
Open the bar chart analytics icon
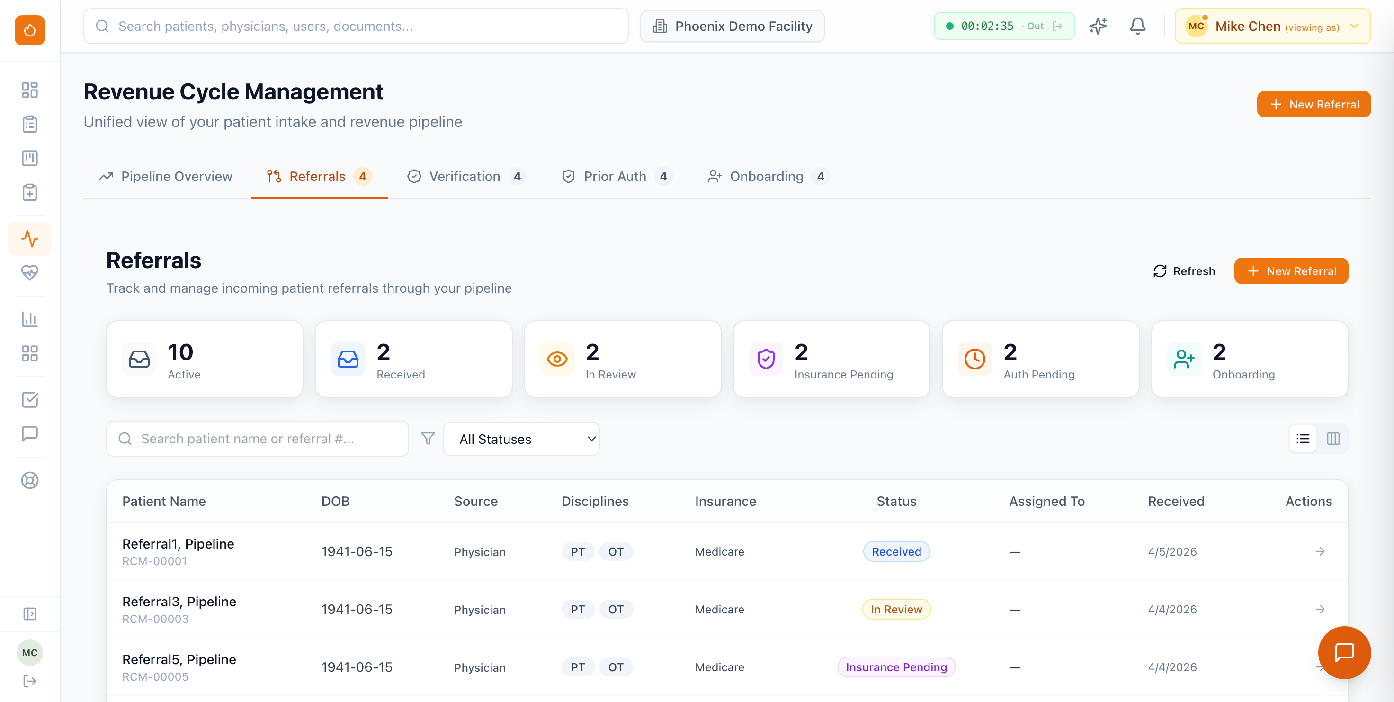click(30, 319)
